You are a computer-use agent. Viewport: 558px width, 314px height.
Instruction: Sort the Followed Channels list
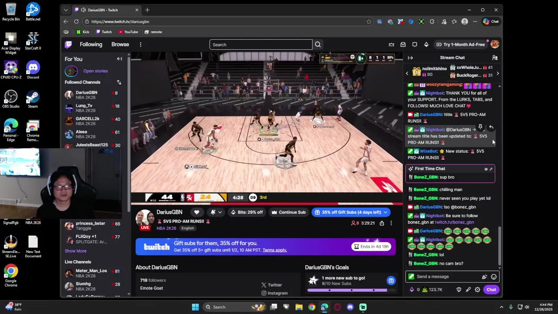pyautogui.click(x=119, y=82)
